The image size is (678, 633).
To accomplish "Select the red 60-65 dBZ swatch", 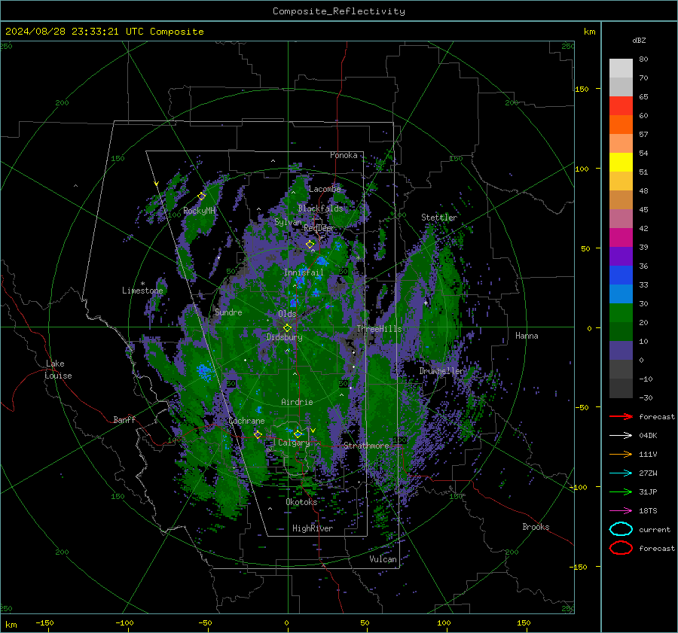I will click(x=621, y=106).
